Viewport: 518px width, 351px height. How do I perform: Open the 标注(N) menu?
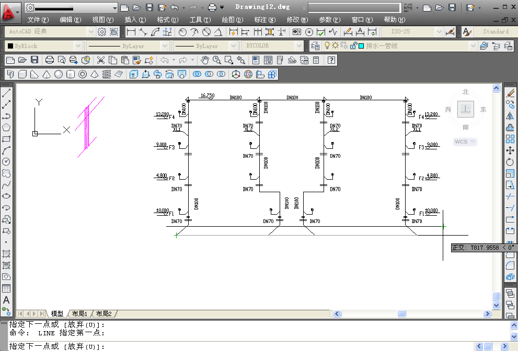point(265,20)
